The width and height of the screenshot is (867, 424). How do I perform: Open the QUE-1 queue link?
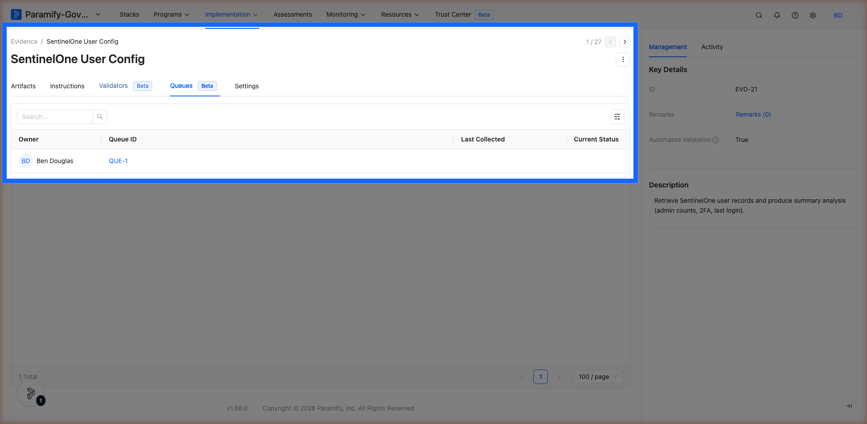[118, 161]
